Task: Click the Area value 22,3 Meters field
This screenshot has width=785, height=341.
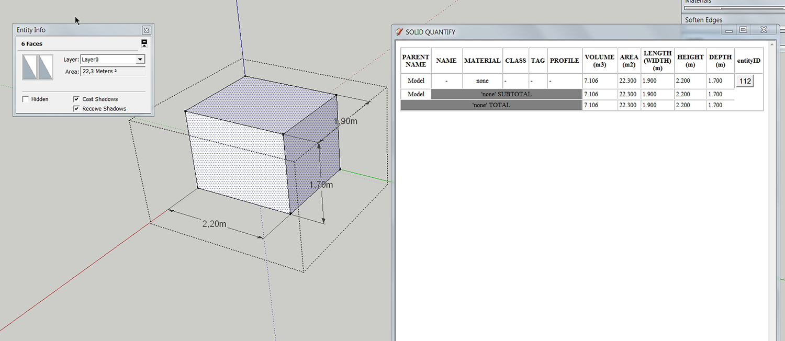Action: click(113, 71)
